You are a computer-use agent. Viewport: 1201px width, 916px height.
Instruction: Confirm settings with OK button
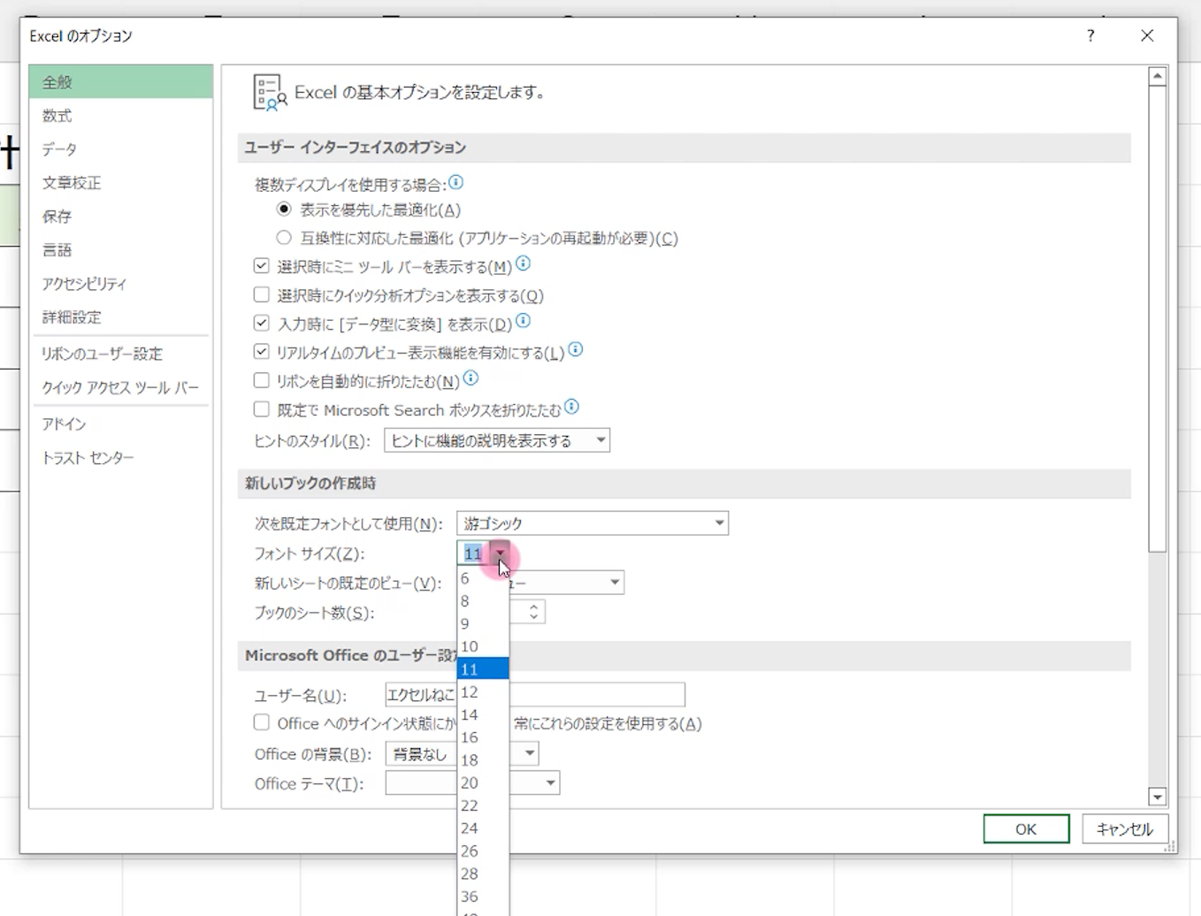[x=1026, y=829]
